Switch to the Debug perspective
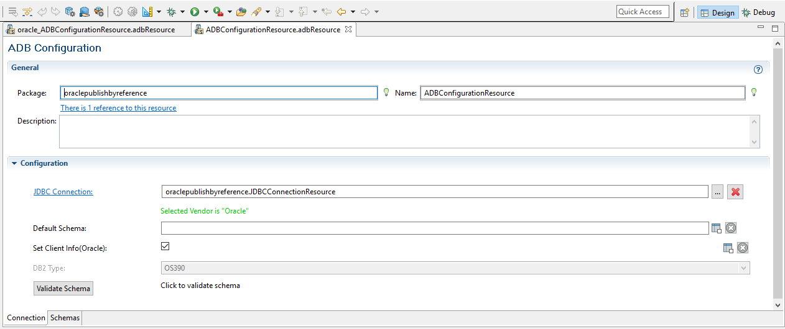The height and width of the screenshot is (329, 785). coord(758,12)
